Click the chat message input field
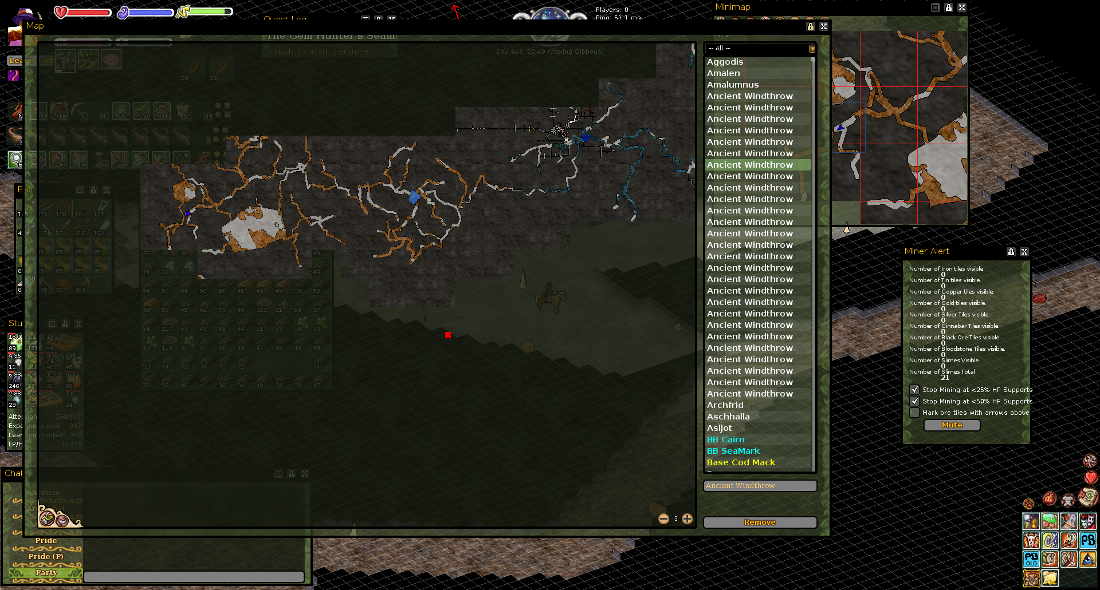 tap(194, 577)
